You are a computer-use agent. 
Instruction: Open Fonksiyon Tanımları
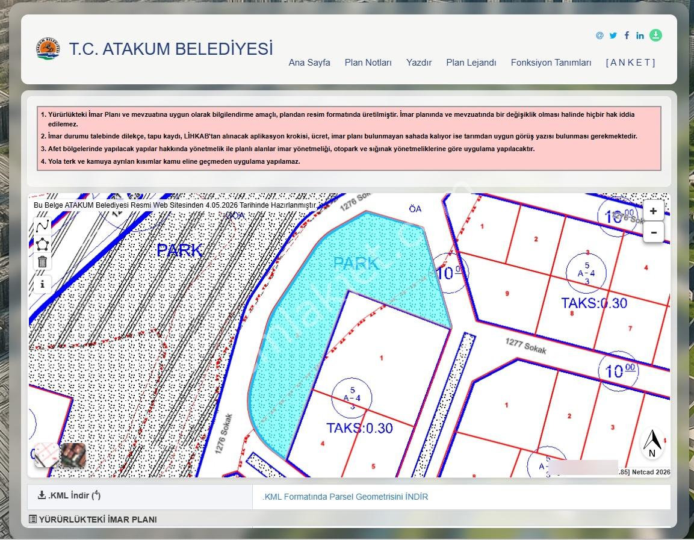[551, 63]
